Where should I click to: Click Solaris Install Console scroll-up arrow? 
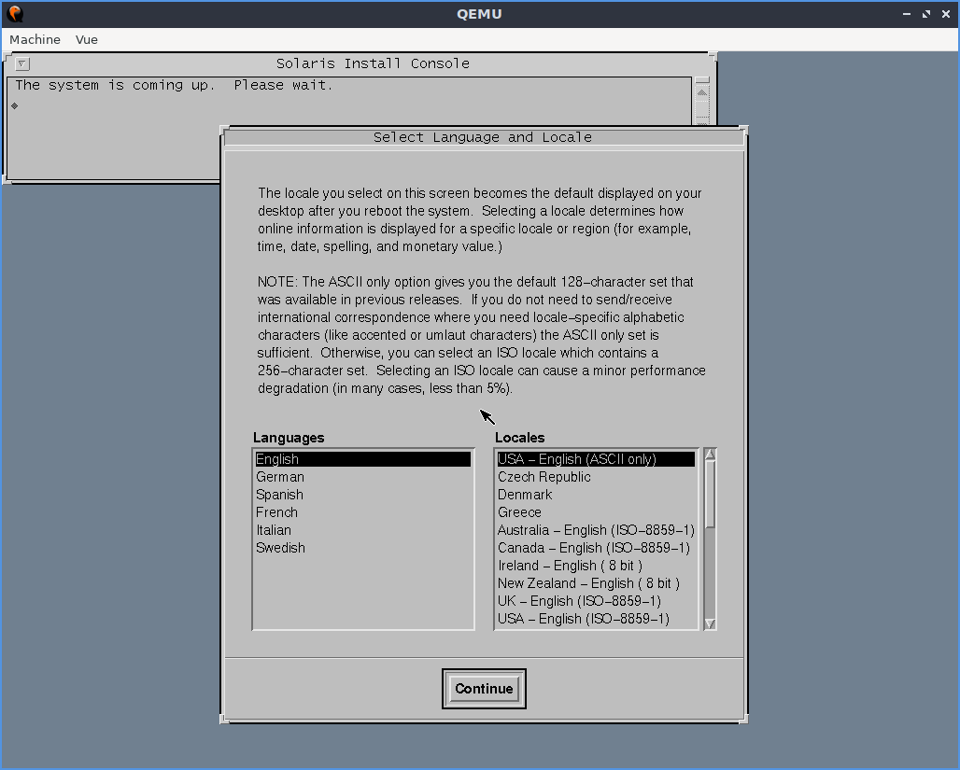[702, 92]
